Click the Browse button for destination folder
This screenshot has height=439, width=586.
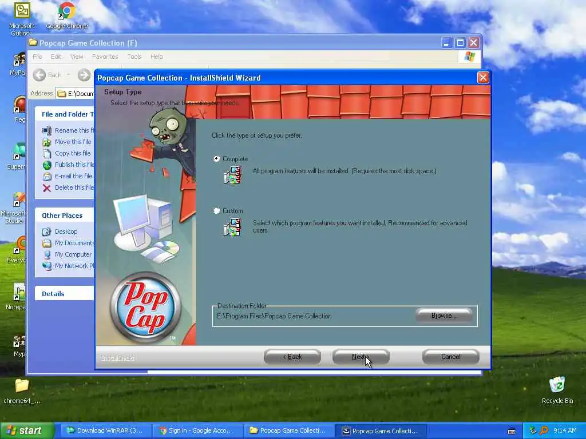[444, 316]
